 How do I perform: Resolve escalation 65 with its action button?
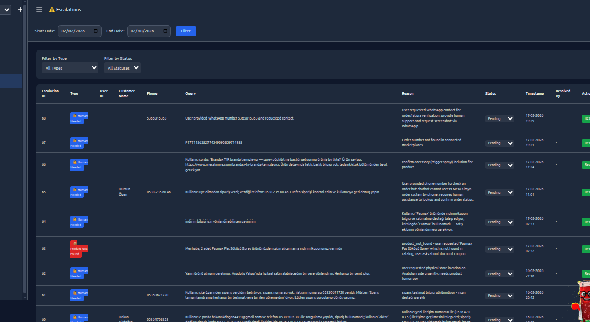[587, 192]
